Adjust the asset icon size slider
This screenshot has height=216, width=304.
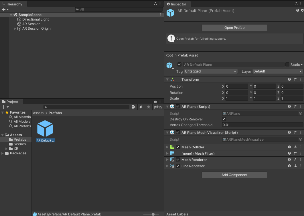tap(153, 214)
